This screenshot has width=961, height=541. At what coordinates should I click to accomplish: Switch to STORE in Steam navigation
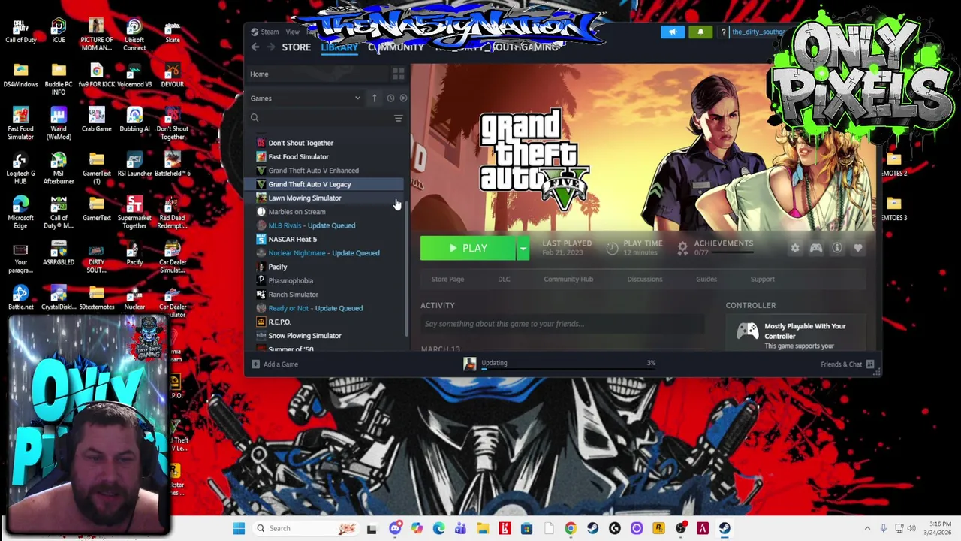(x=296, y=47)
